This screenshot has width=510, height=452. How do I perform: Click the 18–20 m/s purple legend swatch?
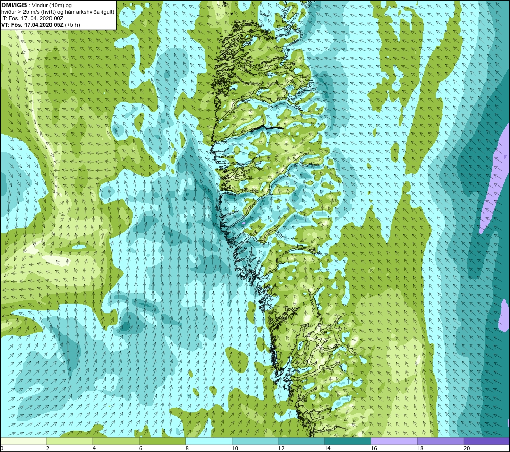point(441,441)
